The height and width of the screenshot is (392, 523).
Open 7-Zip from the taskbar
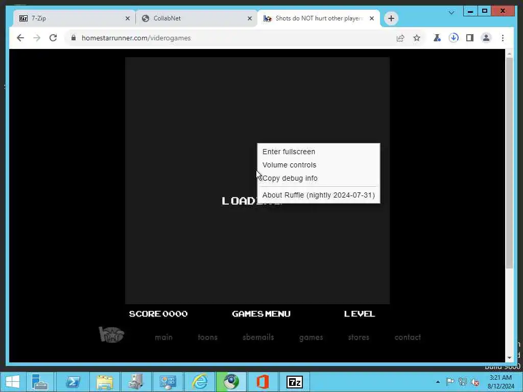[x=295, y=382]
